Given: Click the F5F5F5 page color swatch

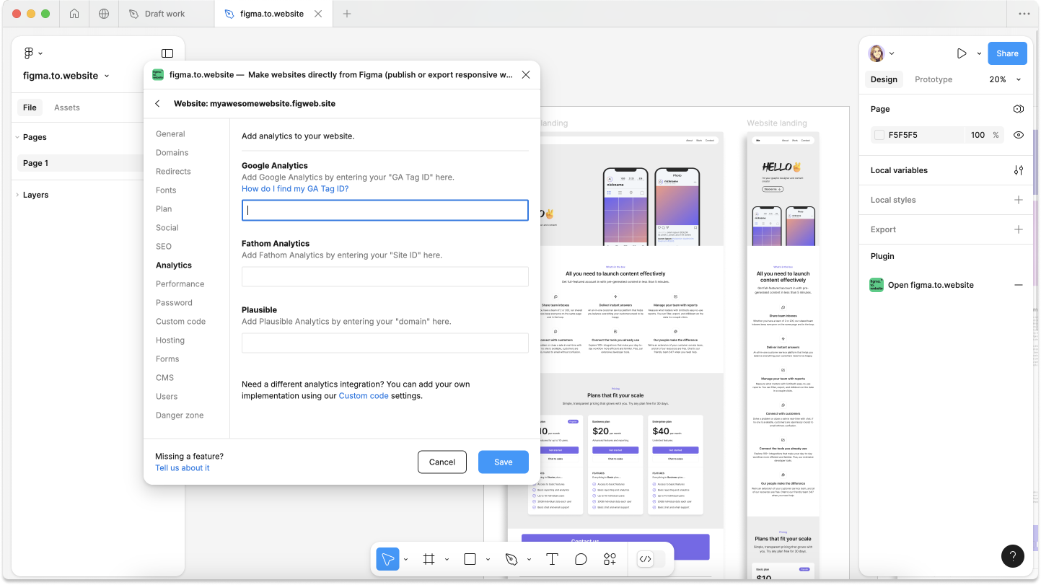Looking at the screenshot, I should coord(879,135).
